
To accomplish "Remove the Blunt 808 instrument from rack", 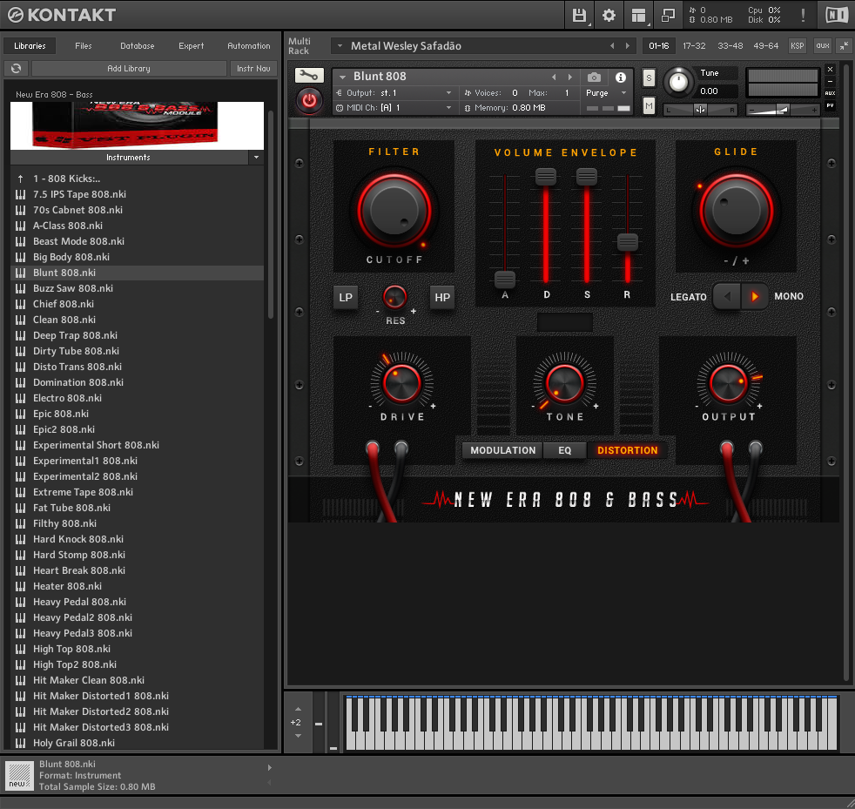I will point(830,70).
